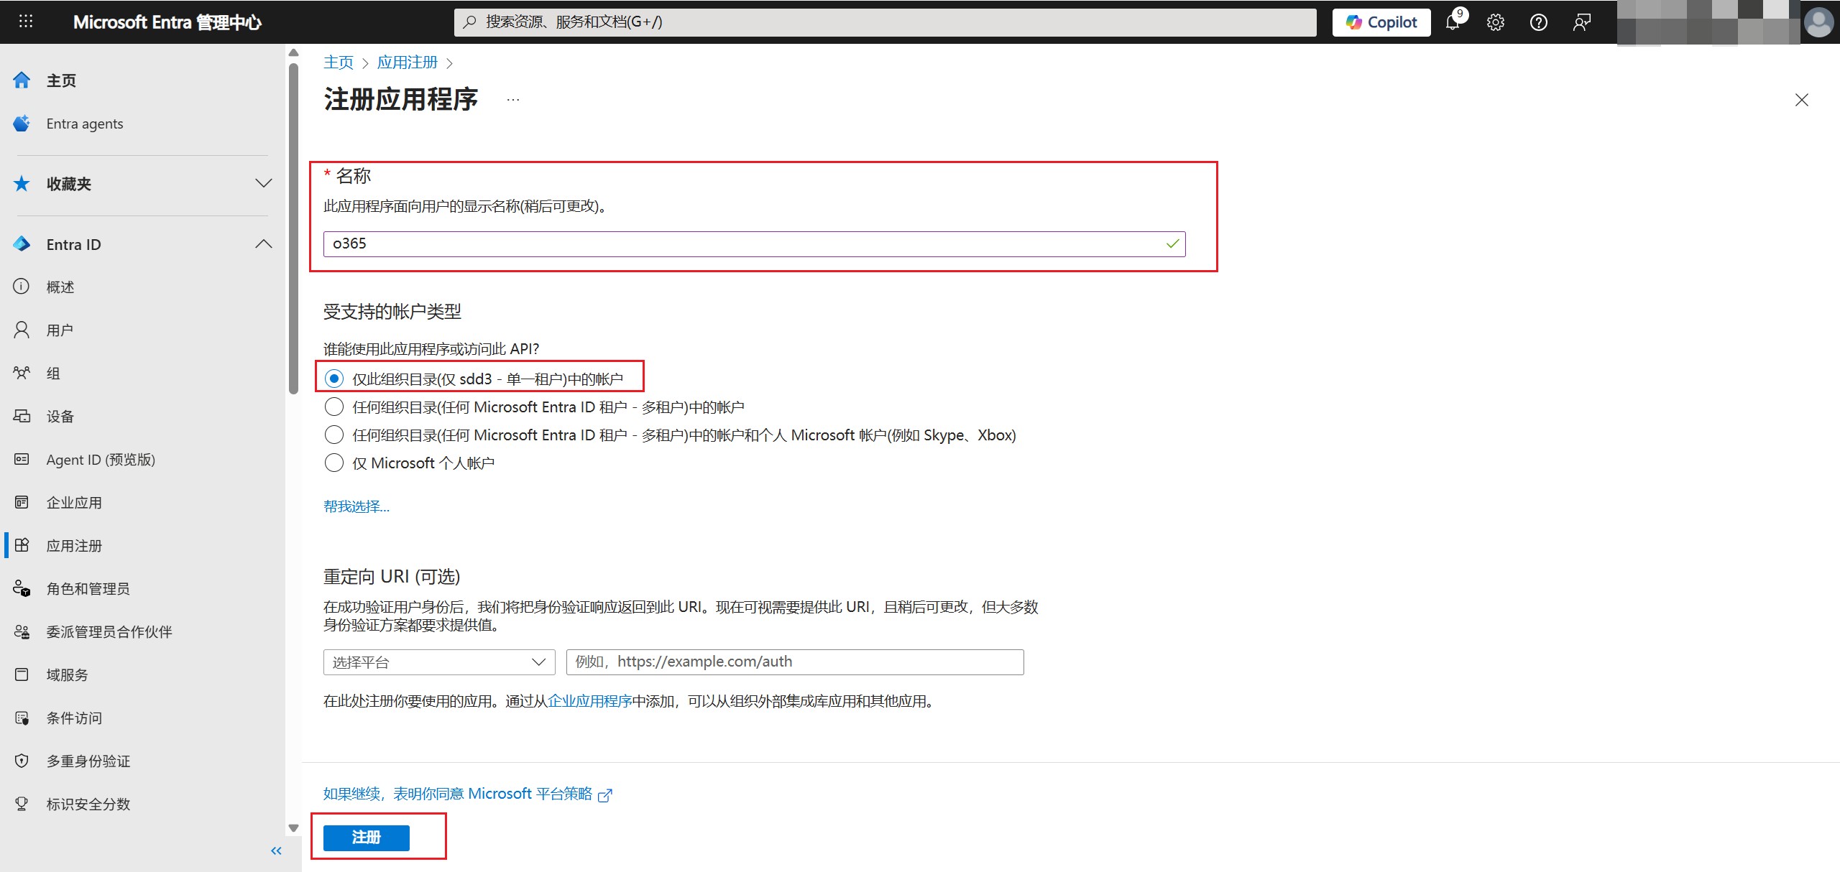The image size is (1840, 872).
Task: Expand the 收藏夹 favorites section chevron
Action: (x=264, y=183)
